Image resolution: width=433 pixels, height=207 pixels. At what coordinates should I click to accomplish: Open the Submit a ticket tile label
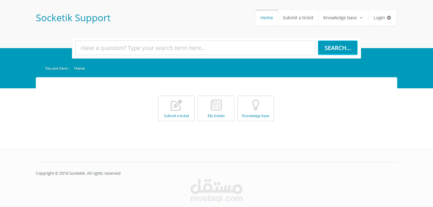point(176,116)
